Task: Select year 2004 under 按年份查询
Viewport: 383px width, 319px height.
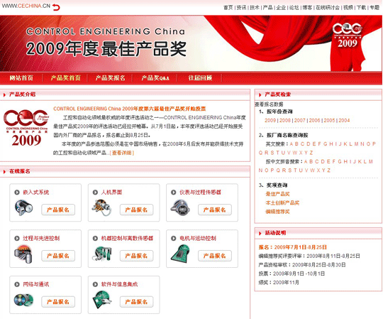Action: pyautogui.click(x=344, y=120)
